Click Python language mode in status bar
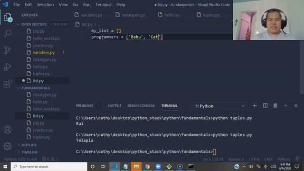304x171 pixels. 284,159
